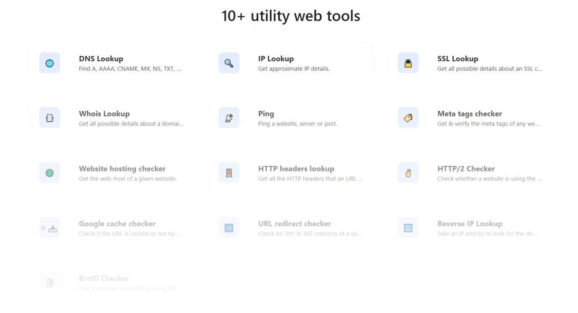Screen dimensions: 578x313
Task: Open the DNS Lookup tool title
Action: point(101,59)
